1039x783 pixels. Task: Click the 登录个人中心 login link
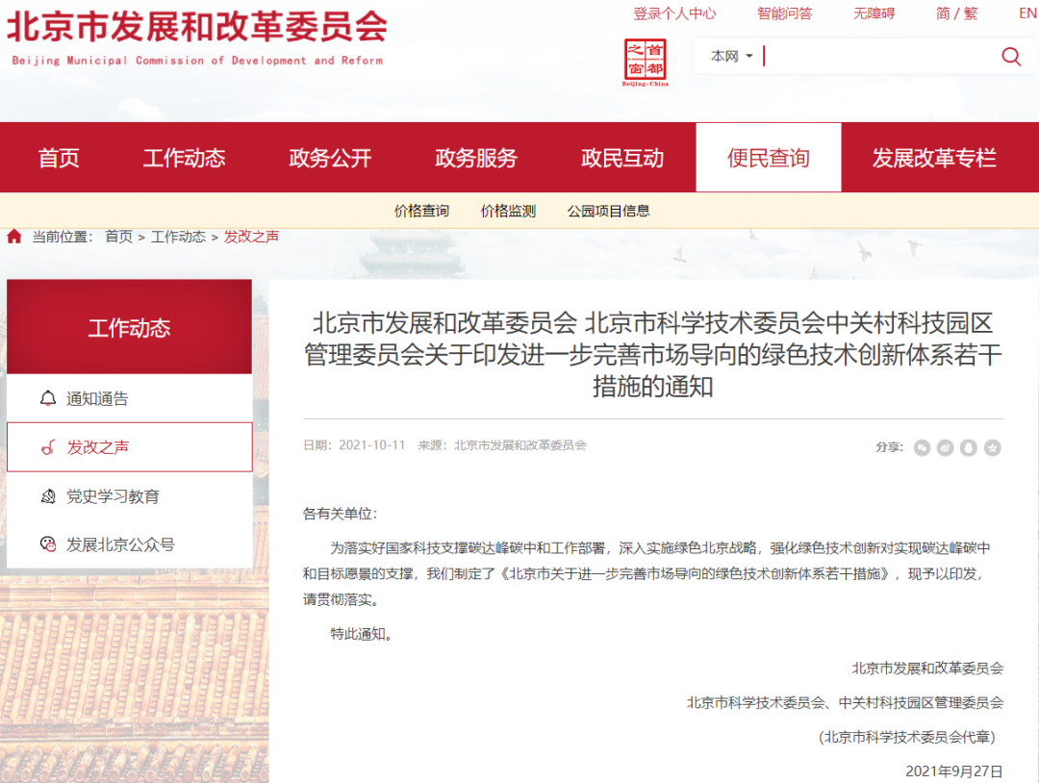coord(674,13)
